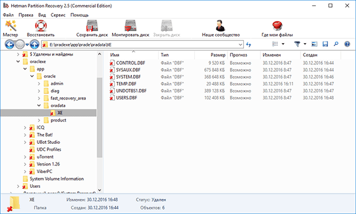Go up one folder level arrow

pyautogui.click(x=34, y=44)
